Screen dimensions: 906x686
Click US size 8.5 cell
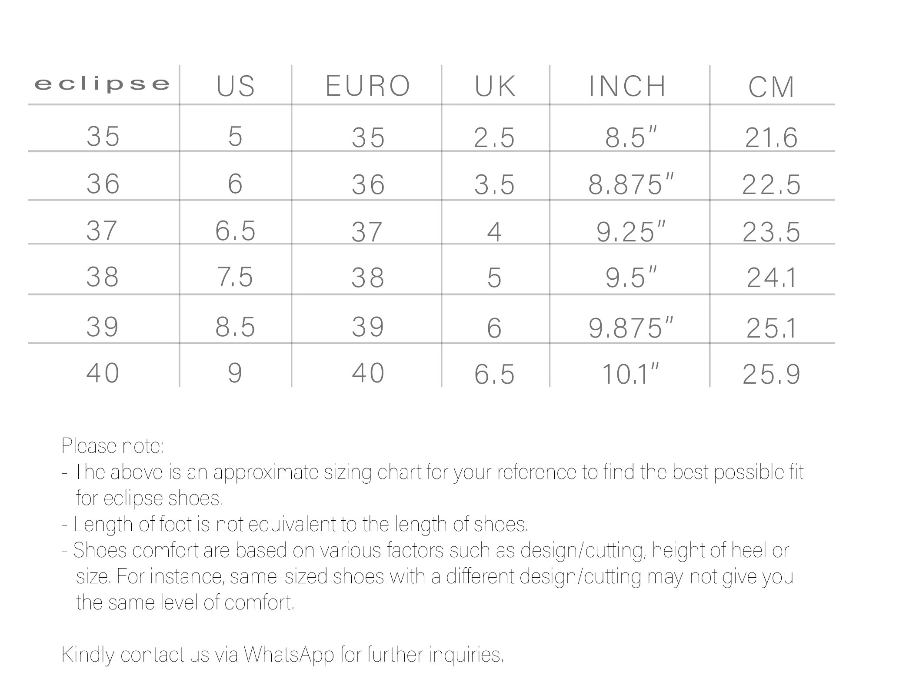point(236,327)
